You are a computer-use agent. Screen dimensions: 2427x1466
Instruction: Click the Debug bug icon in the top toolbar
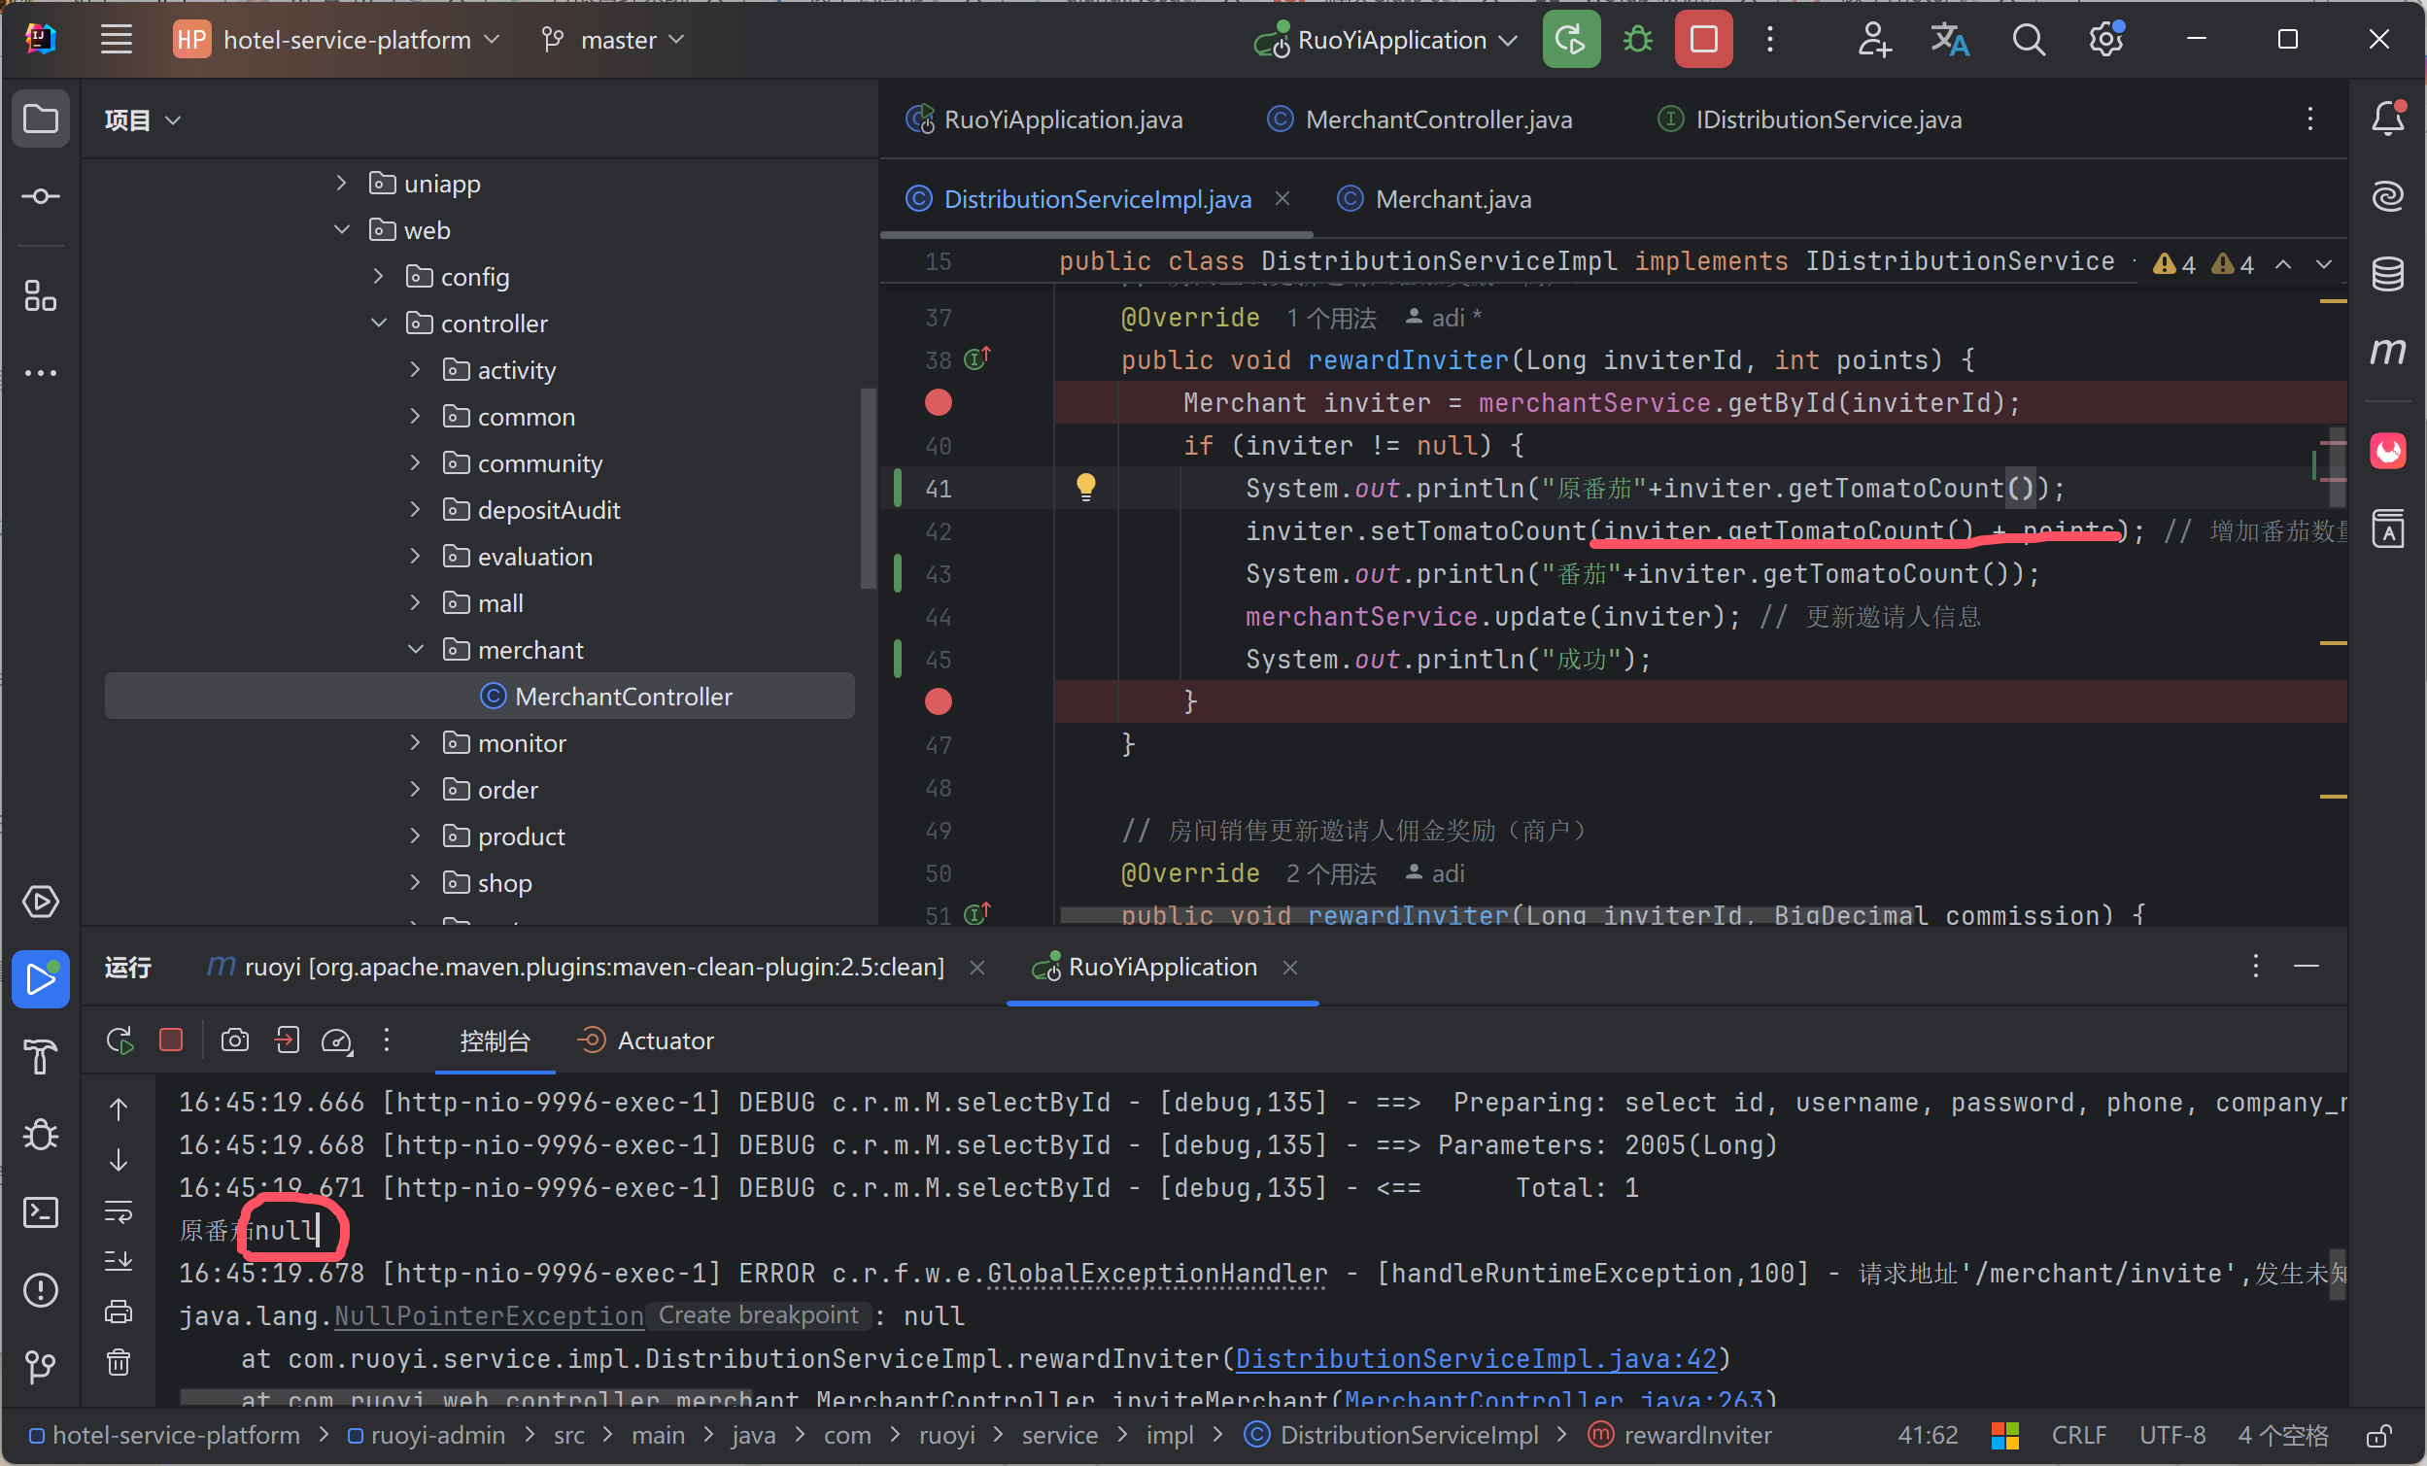pyautogui.click(x=1637, y=40)
